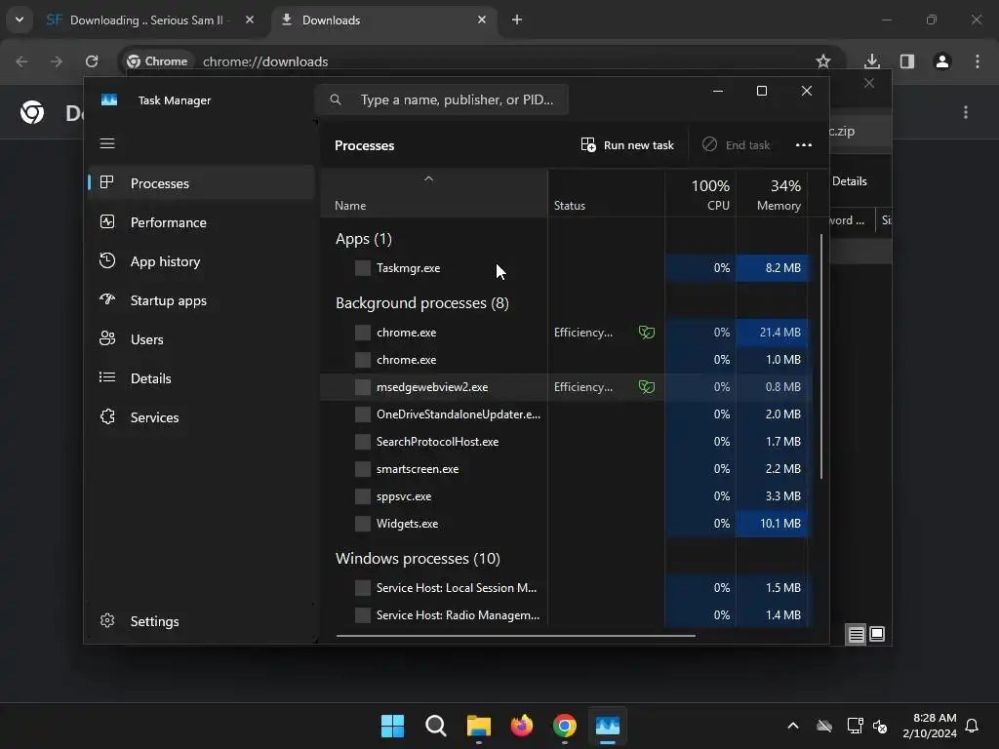
Task: Toggle sort direction chevron above Name column
Action: point(429,179)
